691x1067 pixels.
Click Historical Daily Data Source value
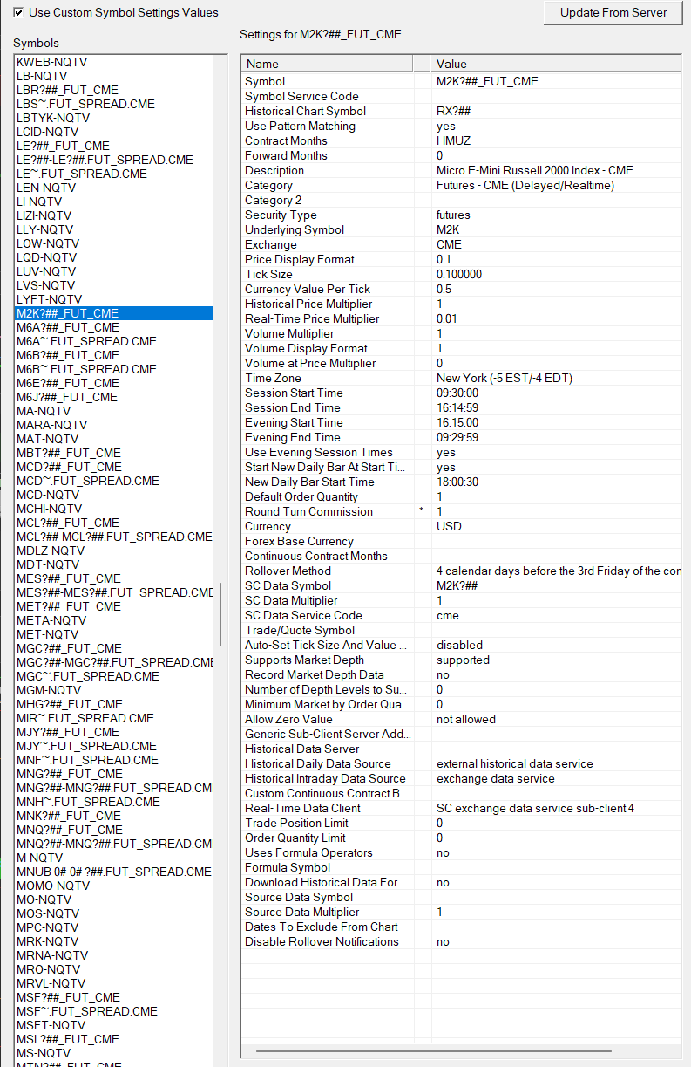coord(514,763)
